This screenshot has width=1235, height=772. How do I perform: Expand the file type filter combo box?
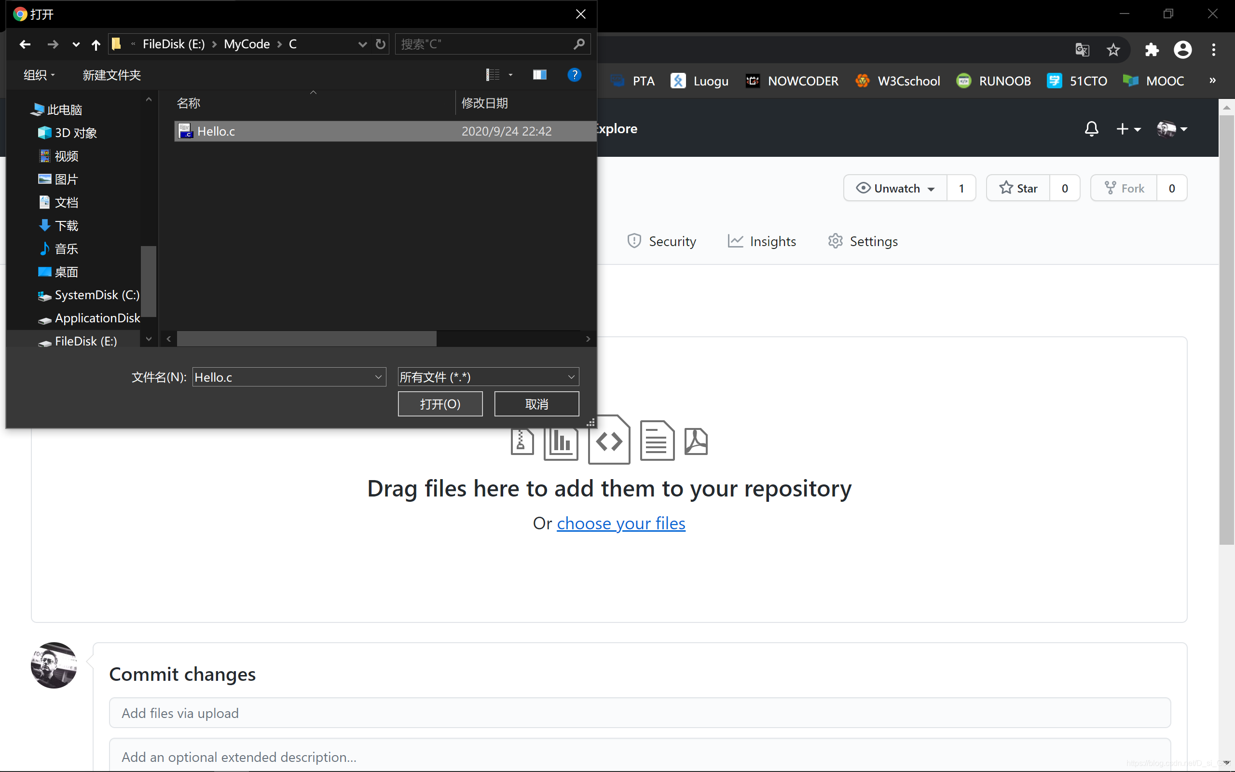click(571, 377)
